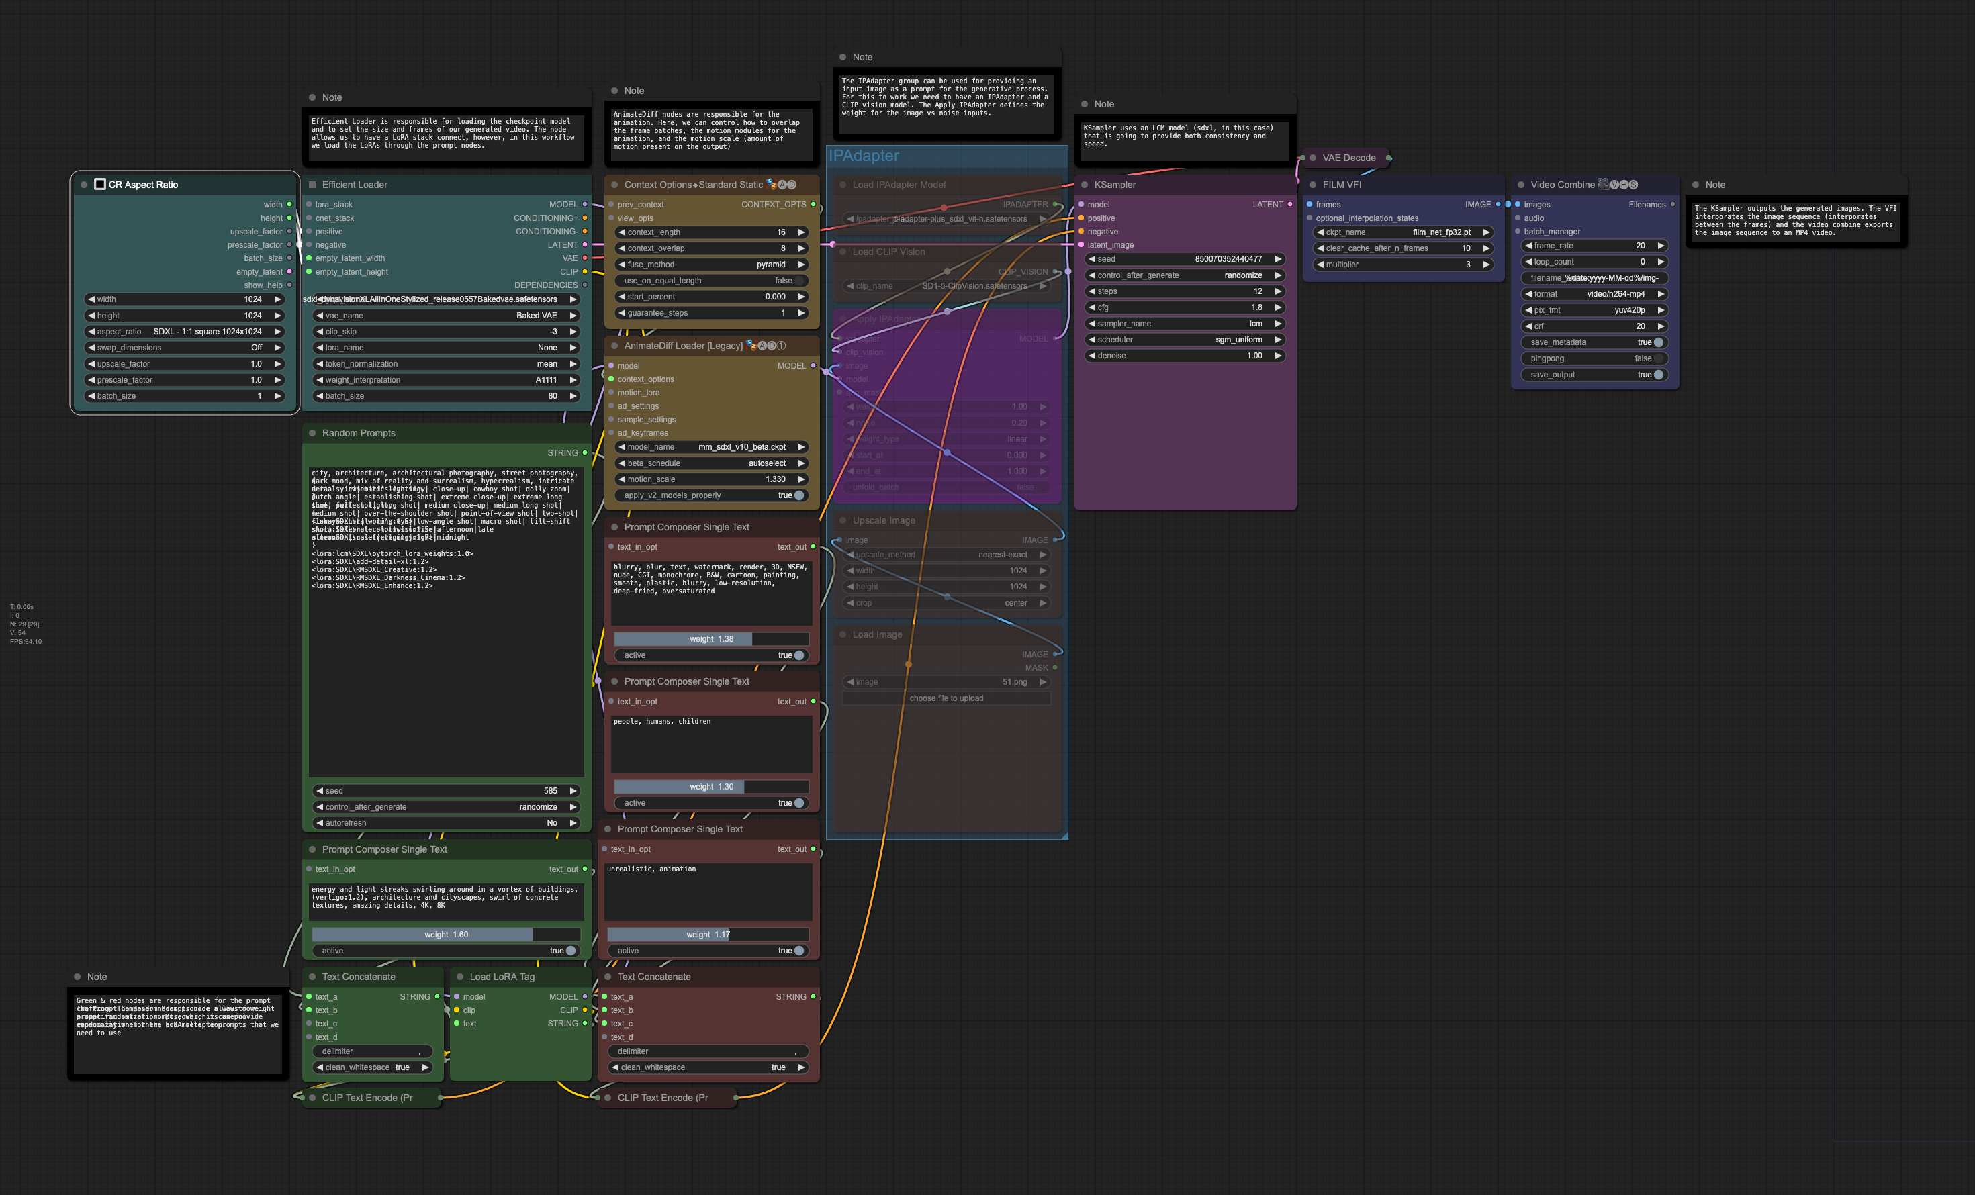Viewport: 1975px width, 1195px height.
Task: Click the Random Prompts node title
Action: (359, 433)
